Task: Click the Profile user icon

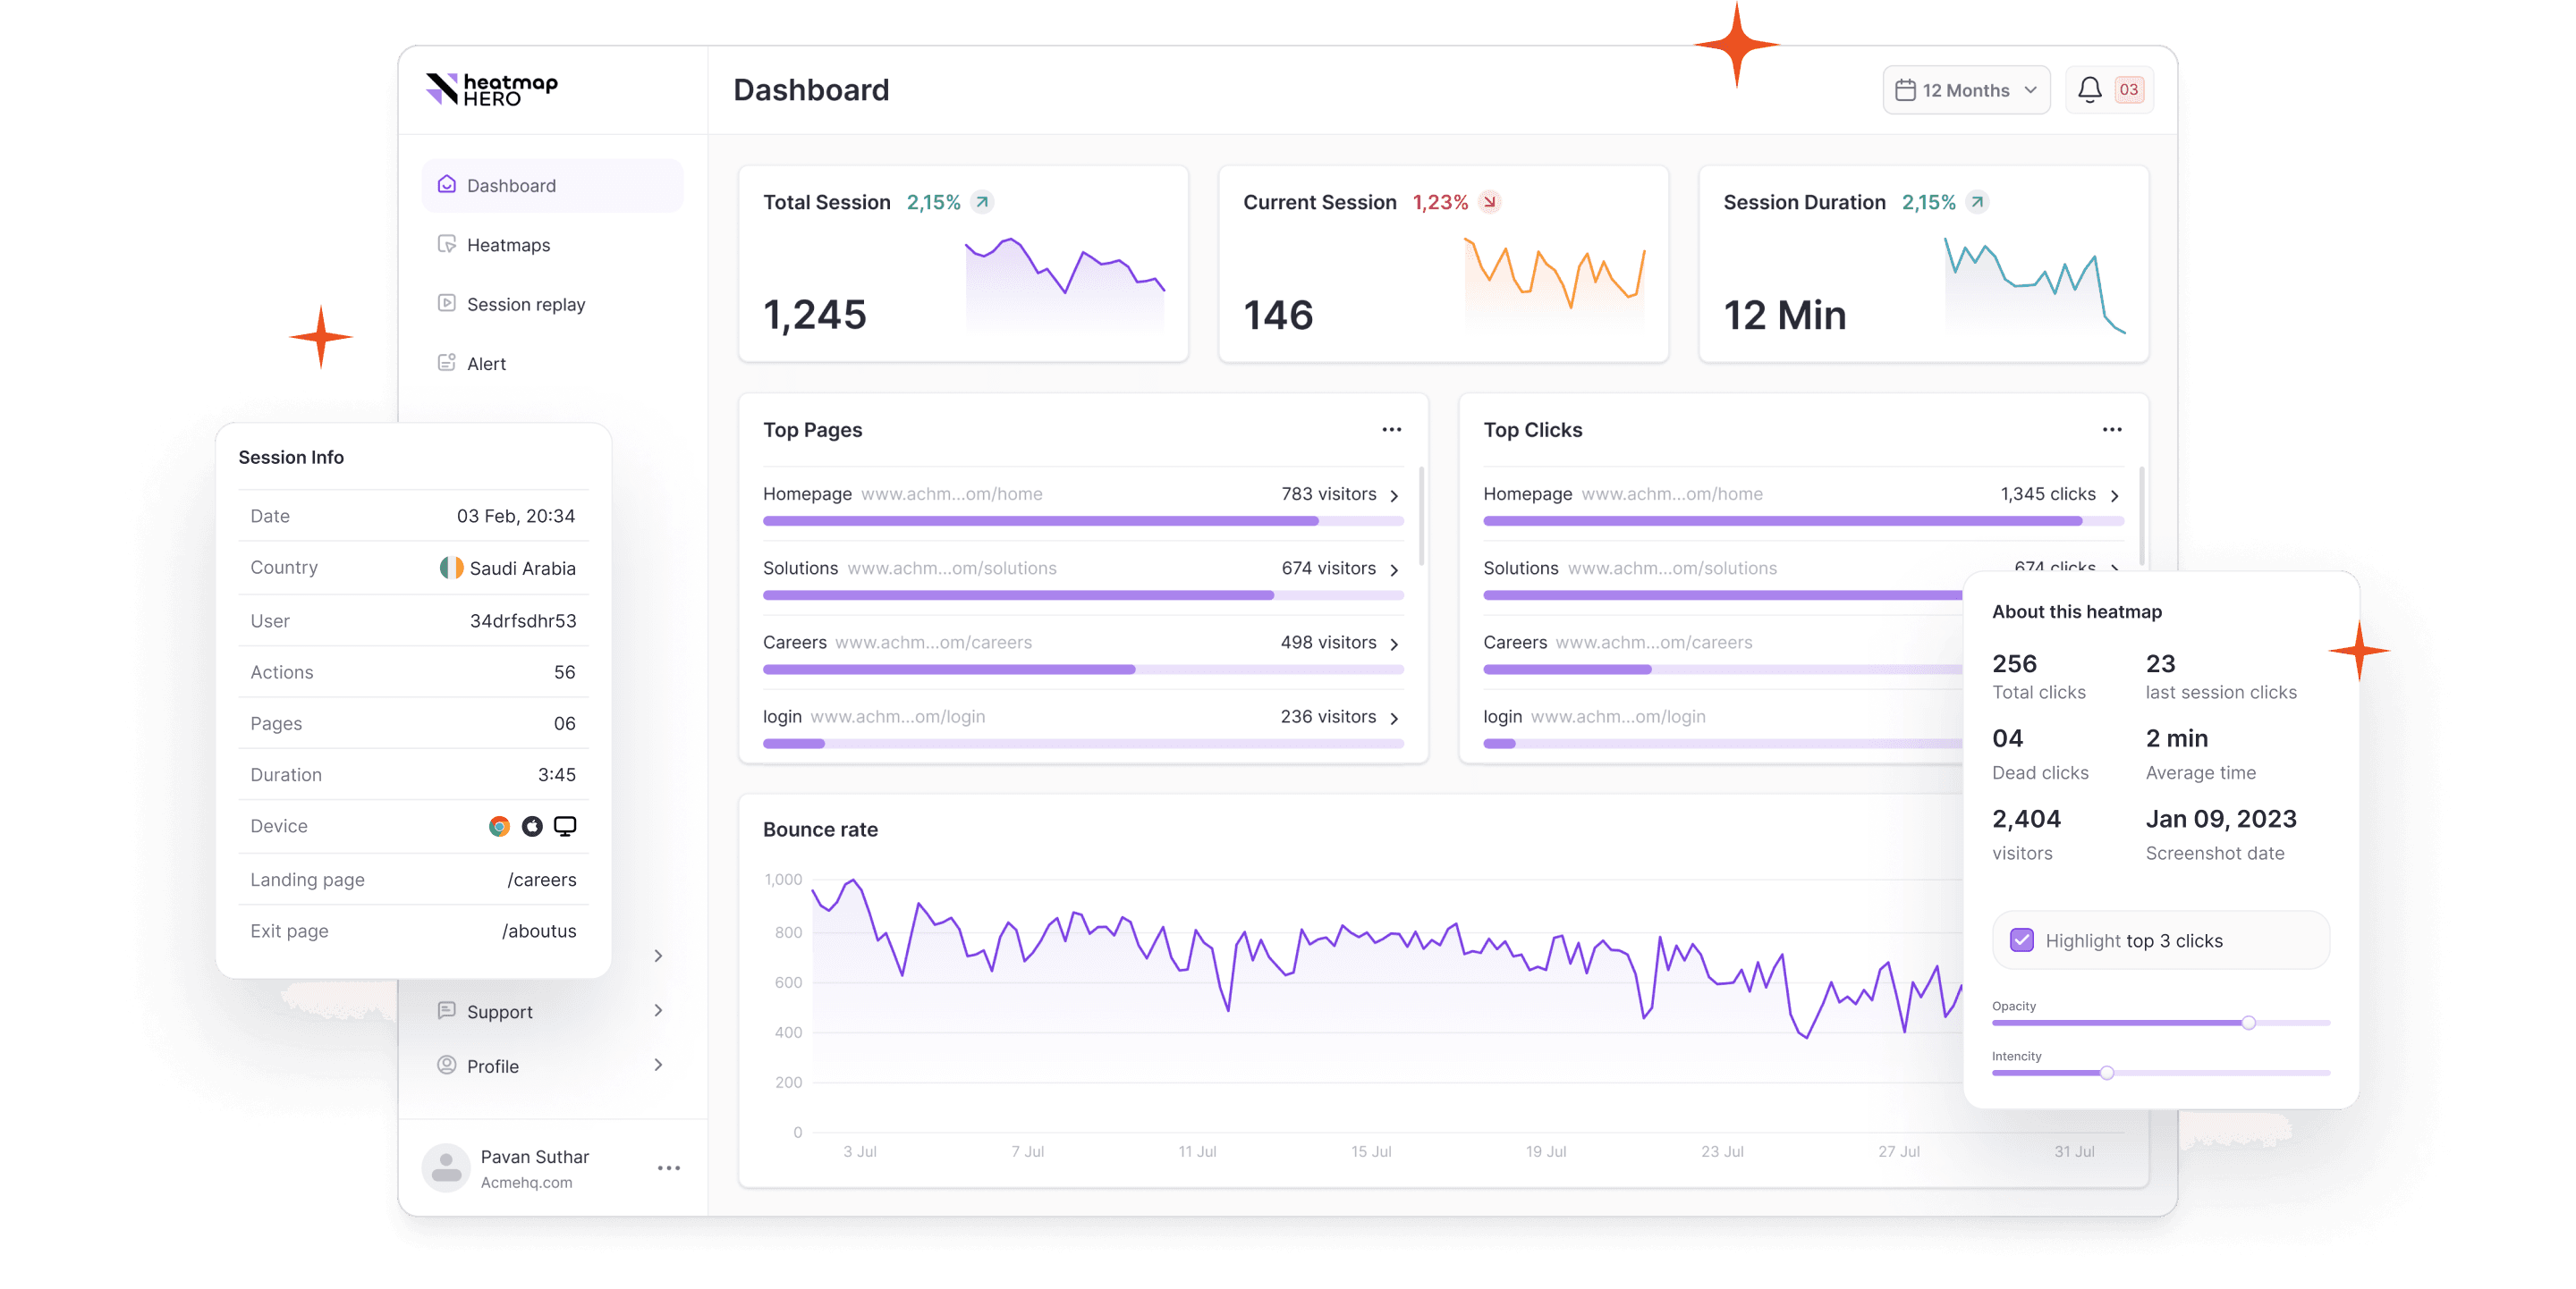Action: [447, 1064]
